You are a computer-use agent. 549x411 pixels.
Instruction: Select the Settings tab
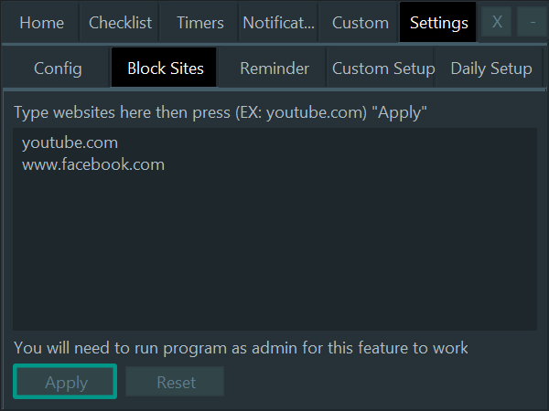coord(438,23)
